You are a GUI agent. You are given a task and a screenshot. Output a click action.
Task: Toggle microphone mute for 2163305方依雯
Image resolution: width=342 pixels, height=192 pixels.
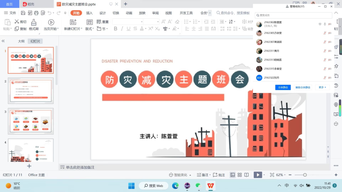(325, 33)
